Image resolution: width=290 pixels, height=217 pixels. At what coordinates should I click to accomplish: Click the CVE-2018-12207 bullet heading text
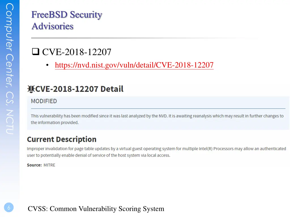click(76, 52)
